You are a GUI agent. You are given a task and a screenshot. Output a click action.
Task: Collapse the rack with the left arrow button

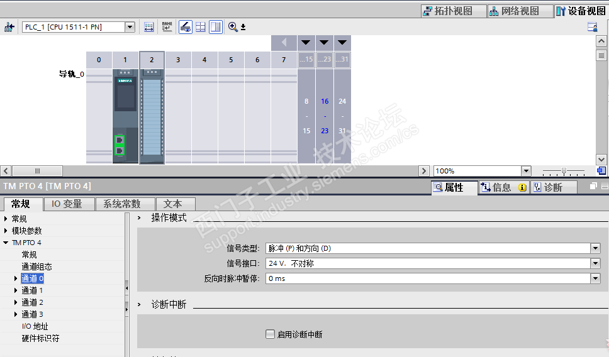[x=284, y=43]
